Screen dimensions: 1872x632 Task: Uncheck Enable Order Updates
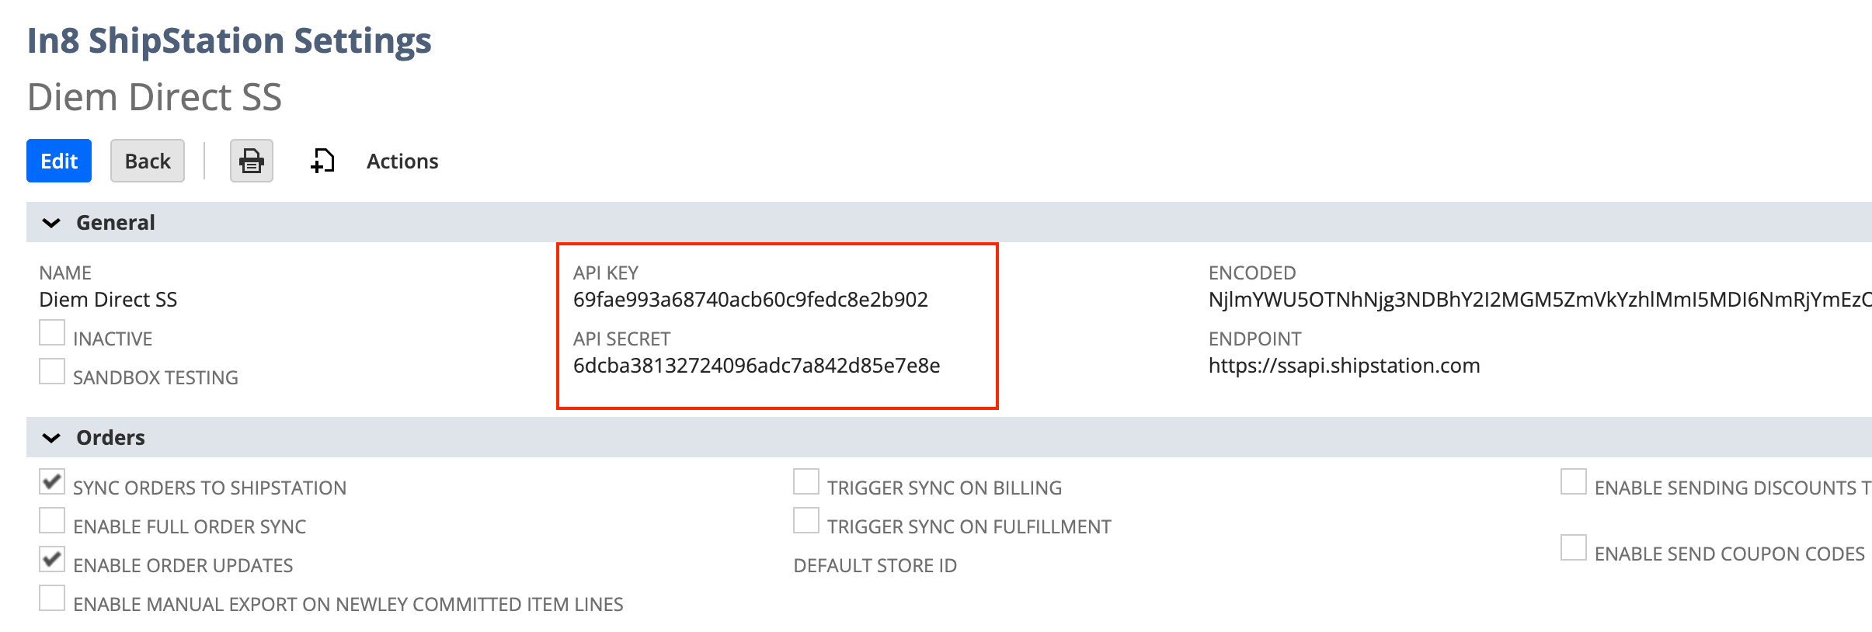click(52, 560)
